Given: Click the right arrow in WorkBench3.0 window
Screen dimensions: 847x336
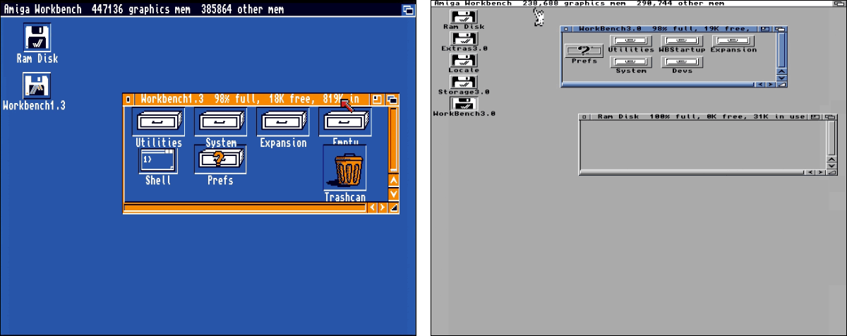Looking at the screenshot, I should click(x=771, y=85).
